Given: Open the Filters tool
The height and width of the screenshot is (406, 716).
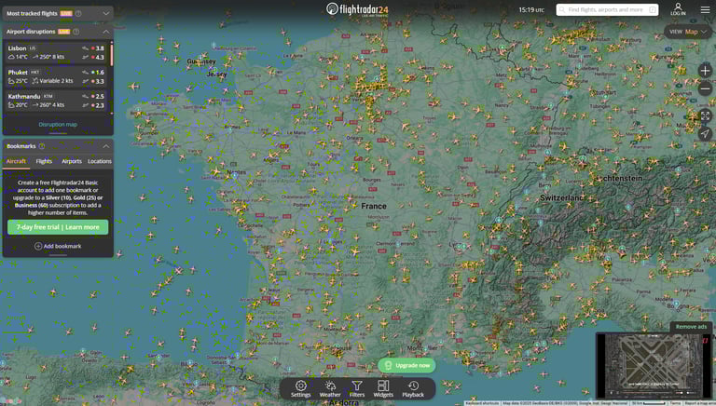Looking at the screenshot, I should coord(357,388).
